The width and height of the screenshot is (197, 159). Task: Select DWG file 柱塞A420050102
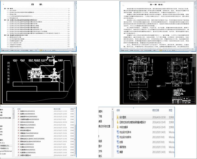(x=27, y=147)
